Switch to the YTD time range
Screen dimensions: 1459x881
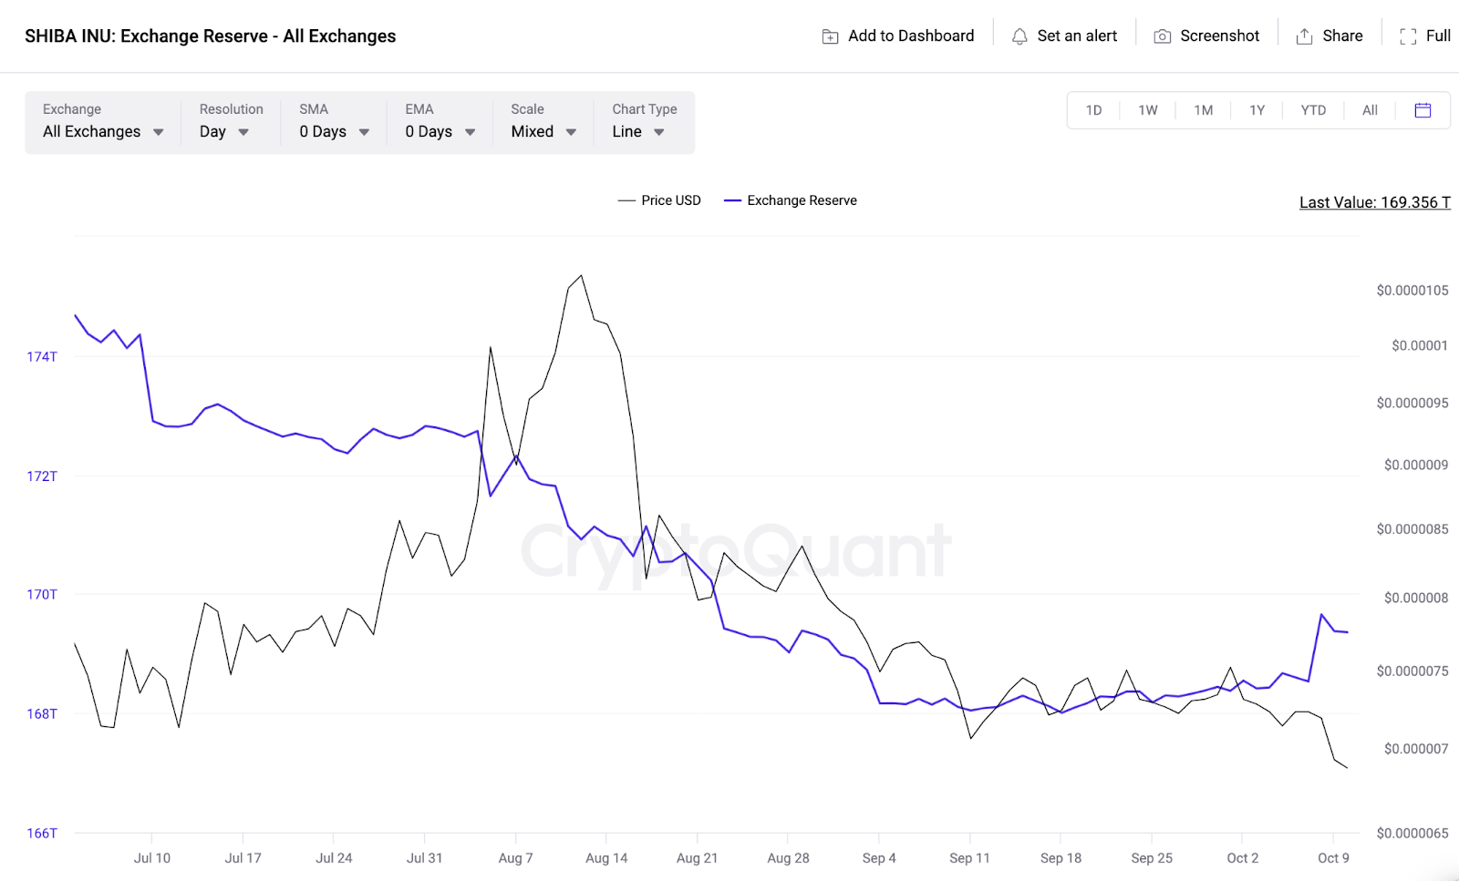tap(1313, 110)
